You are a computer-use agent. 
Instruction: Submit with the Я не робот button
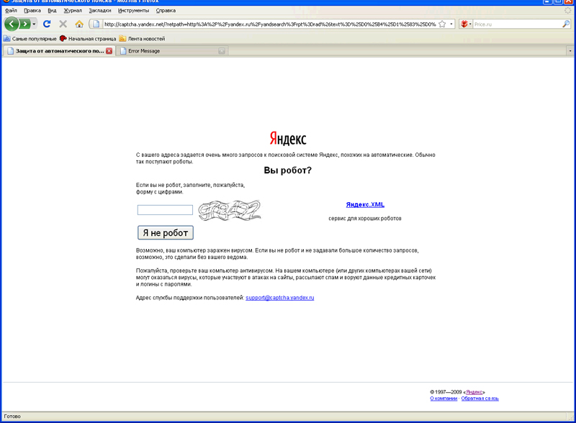pyautogui.click(x=166, y=233)
